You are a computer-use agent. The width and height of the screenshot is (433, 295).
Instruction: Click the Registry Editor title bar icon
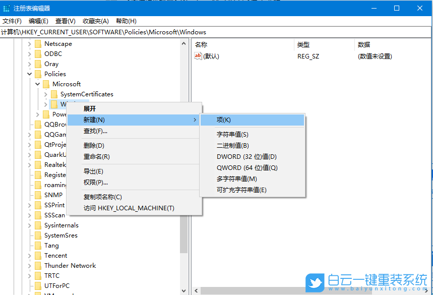(7, 8)
